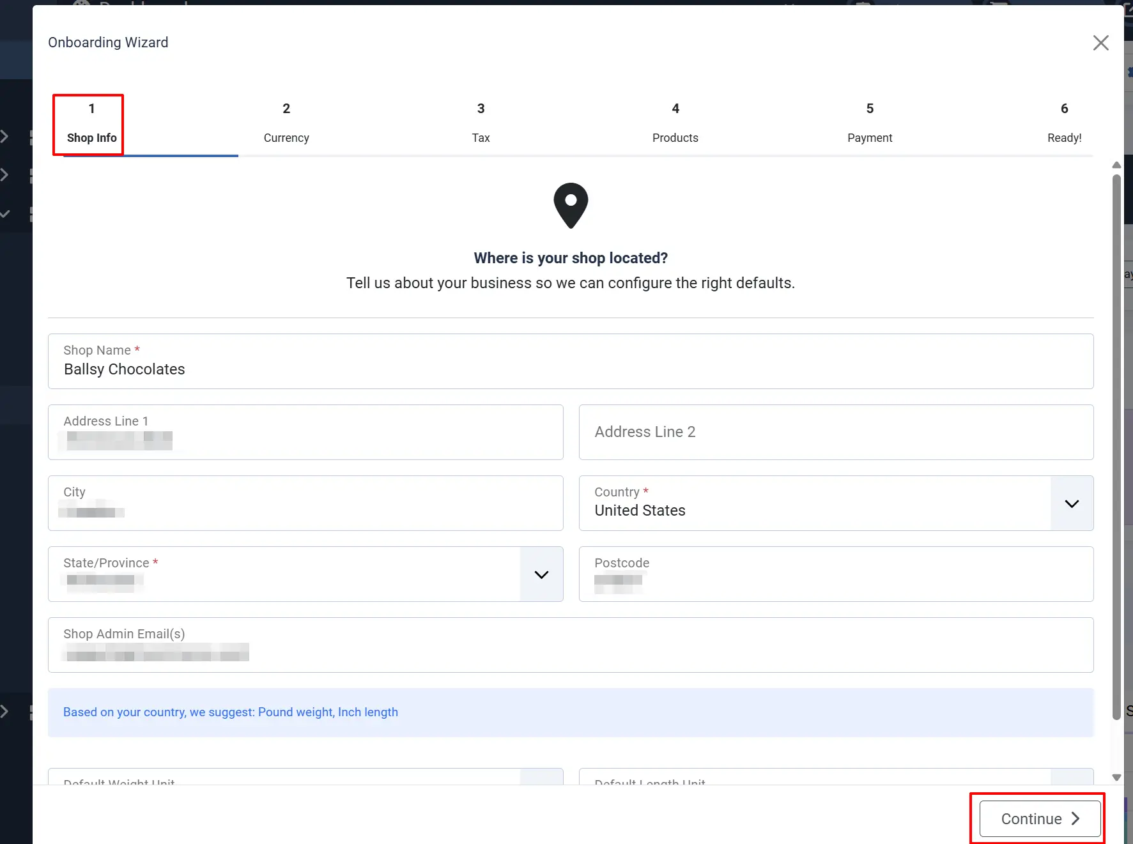
Task: Jump to the Products step
Action: 675,124
